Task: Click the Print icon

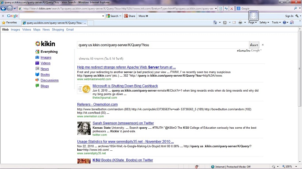Action: click(240, 23)
